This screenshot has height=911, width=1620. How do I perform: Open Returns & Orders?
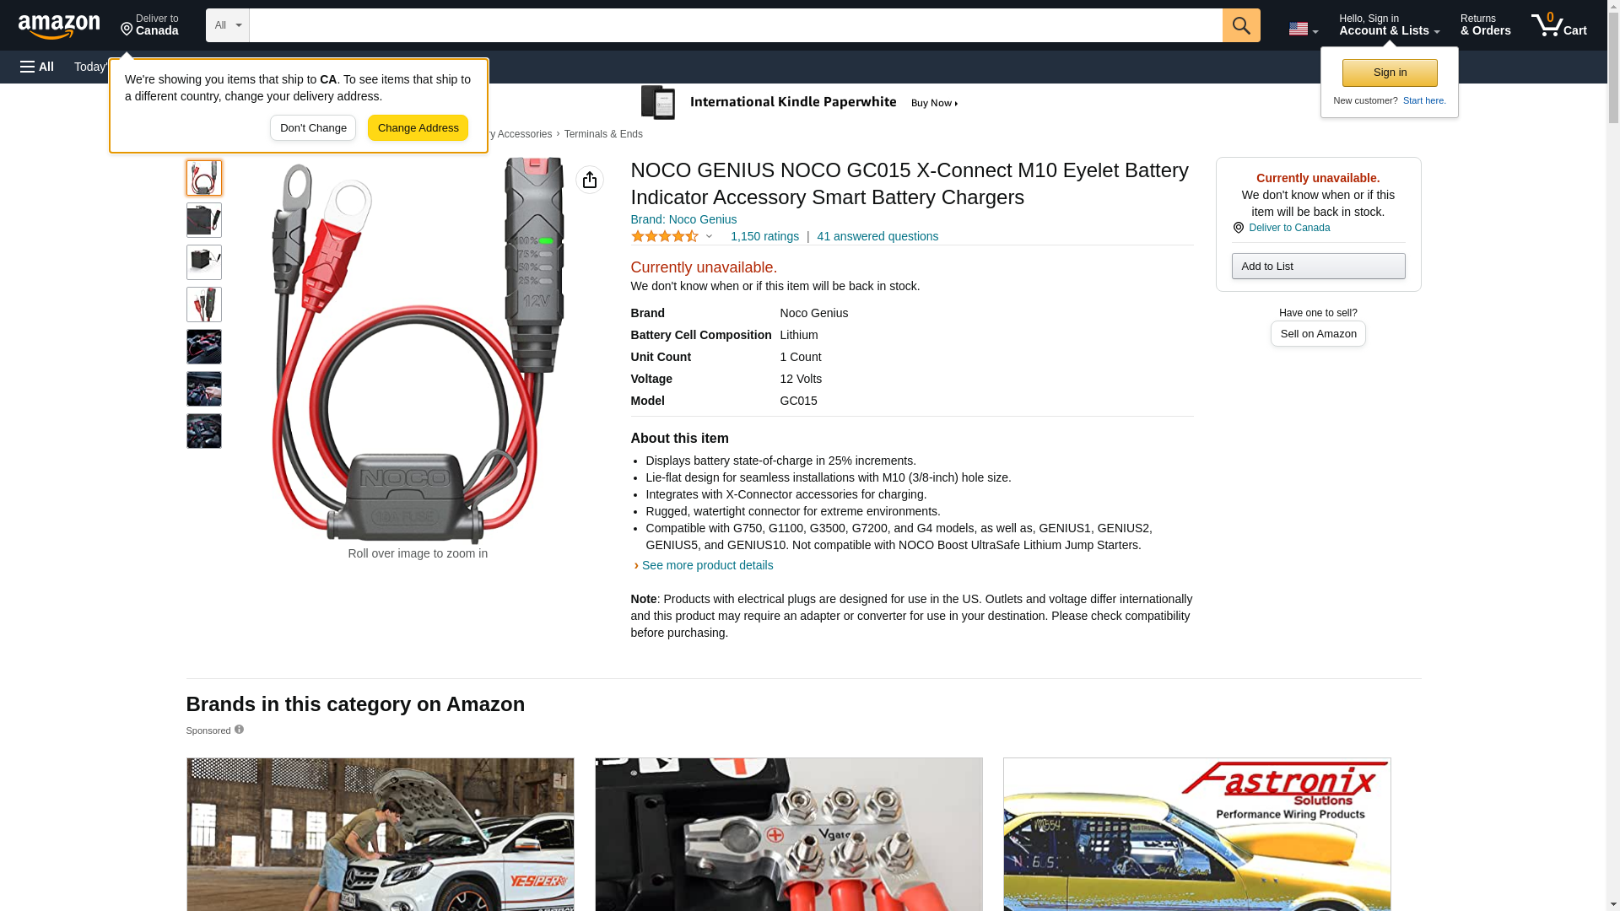(1485, 25)
